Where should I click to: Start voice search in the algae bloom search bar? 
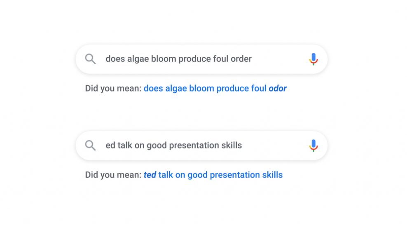[313, 59]
